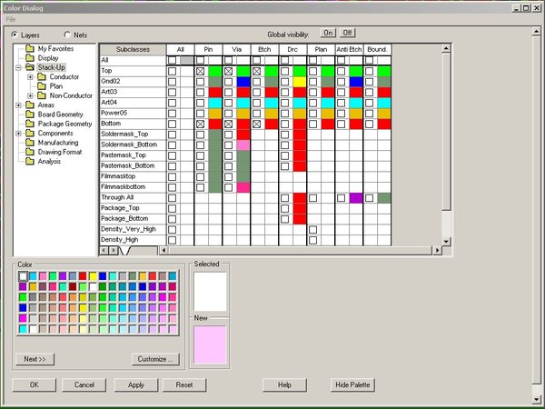Click the sheet tab scroll-left arrow
The width and height of the screenshot is (545, 409).
pos(104,250)
